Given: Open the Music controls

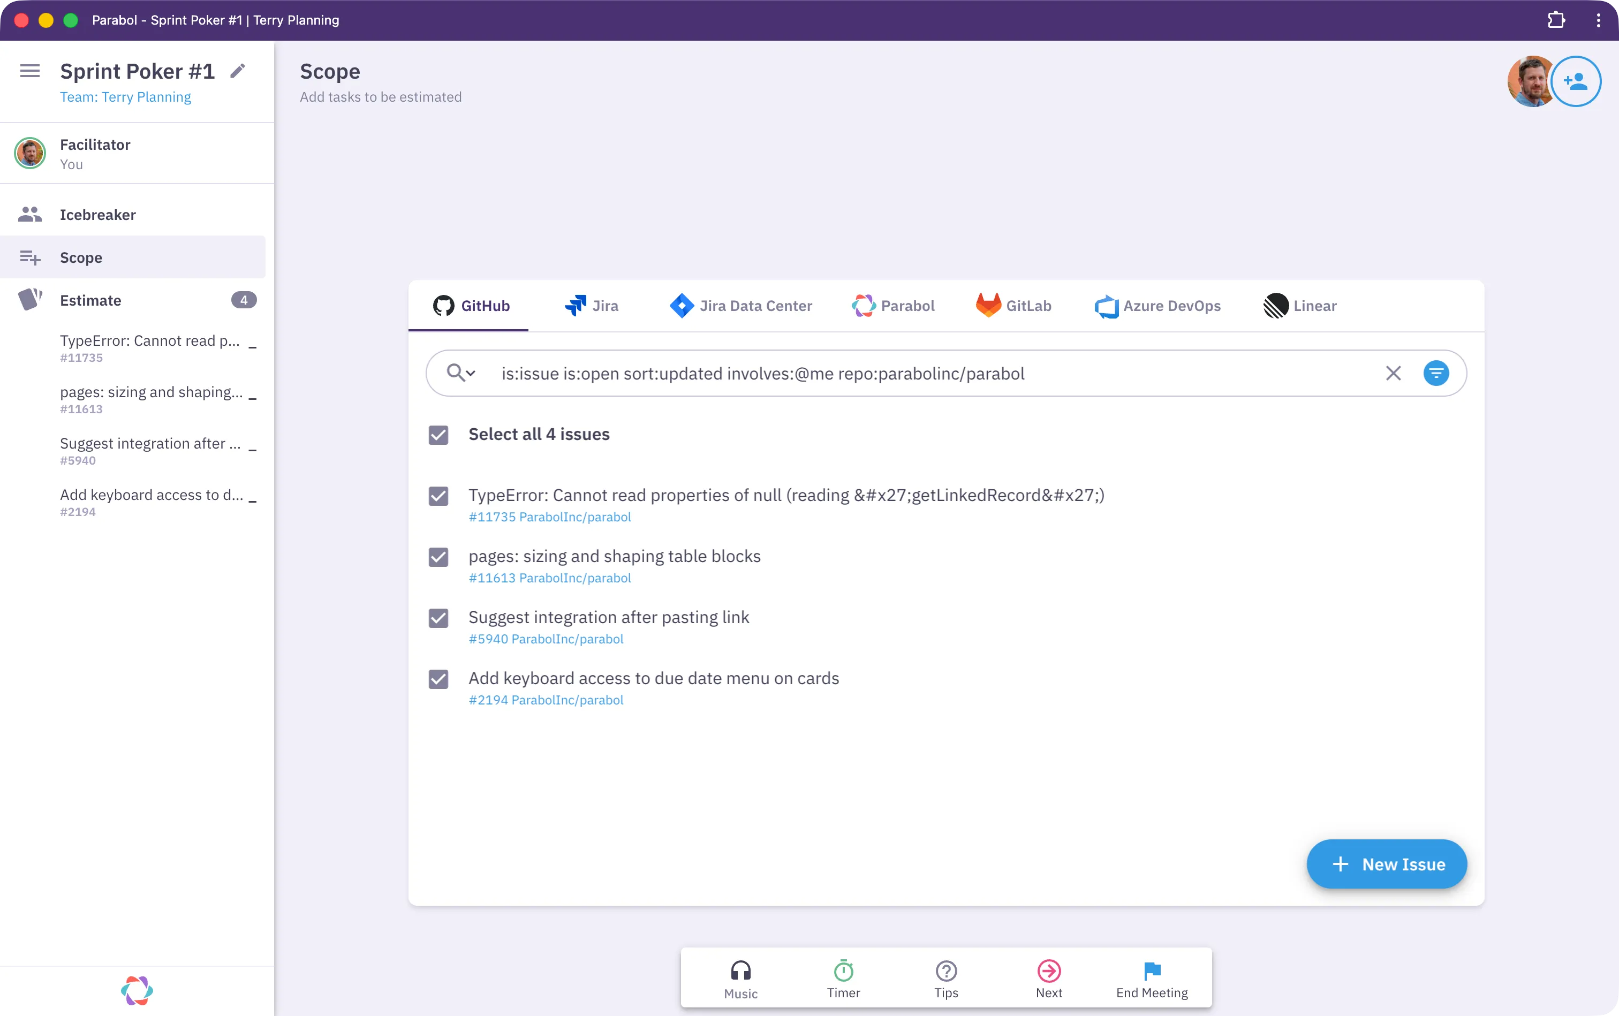Looking at the screenshot, I should 740,979.
